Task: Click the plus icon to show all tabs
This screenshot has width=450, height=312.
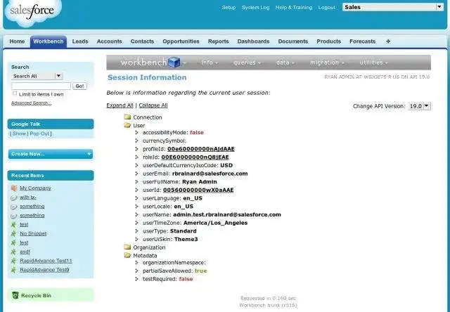Action: 388,41
